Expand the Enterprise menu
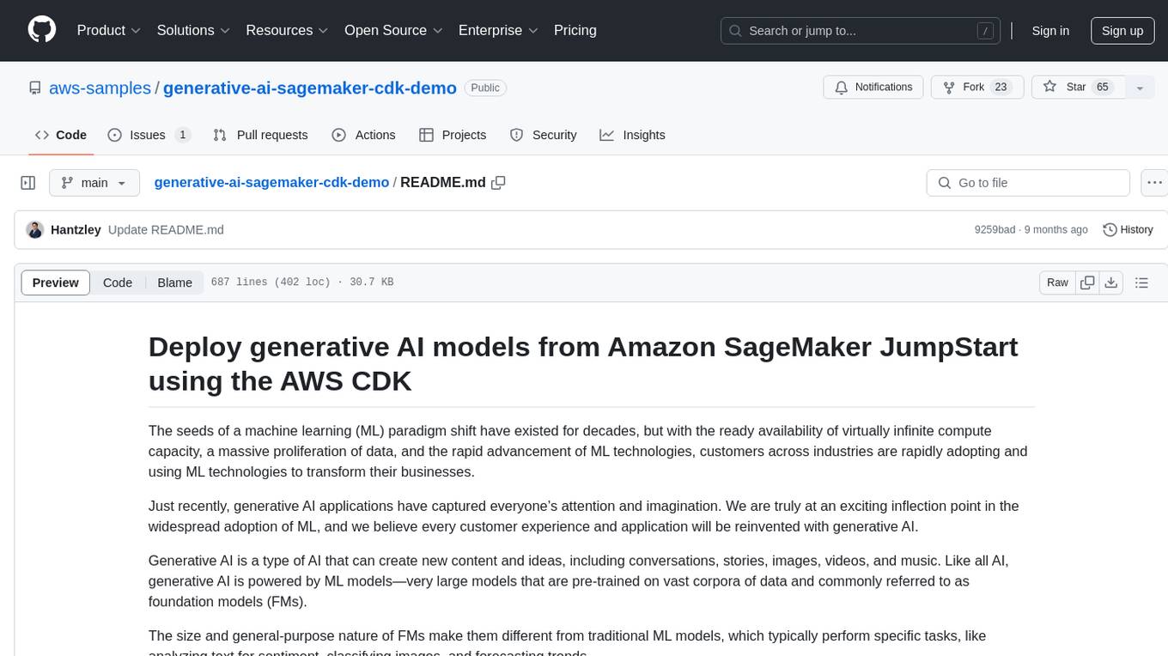 coord(498,30)
